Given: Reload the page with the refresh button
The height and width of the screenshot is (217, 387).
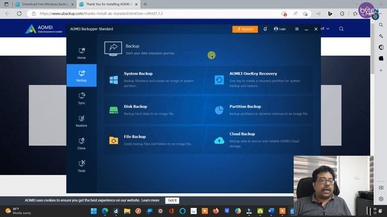Looking at the screenshot, I should coord(19,13).
